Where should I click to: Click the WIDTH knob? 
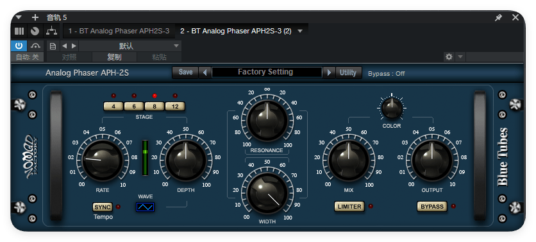tap(267, 193)
